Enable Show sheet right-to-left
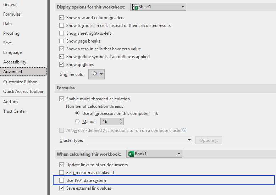This screenshot has height=195, width=276. (61, 33)
